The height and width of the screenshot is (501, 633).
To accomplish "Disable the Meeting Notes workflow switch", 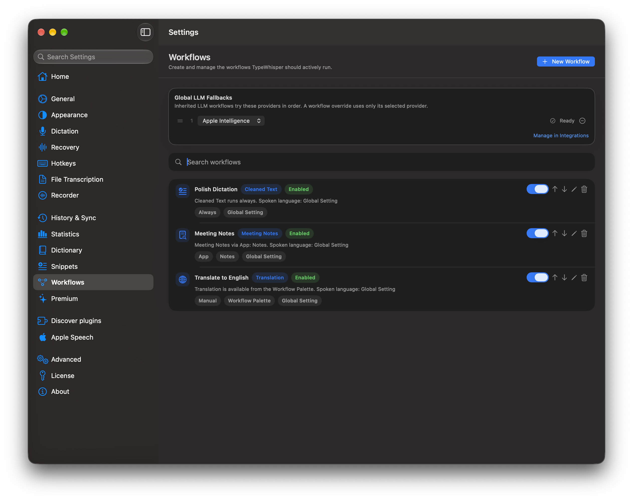I will 537,233.
